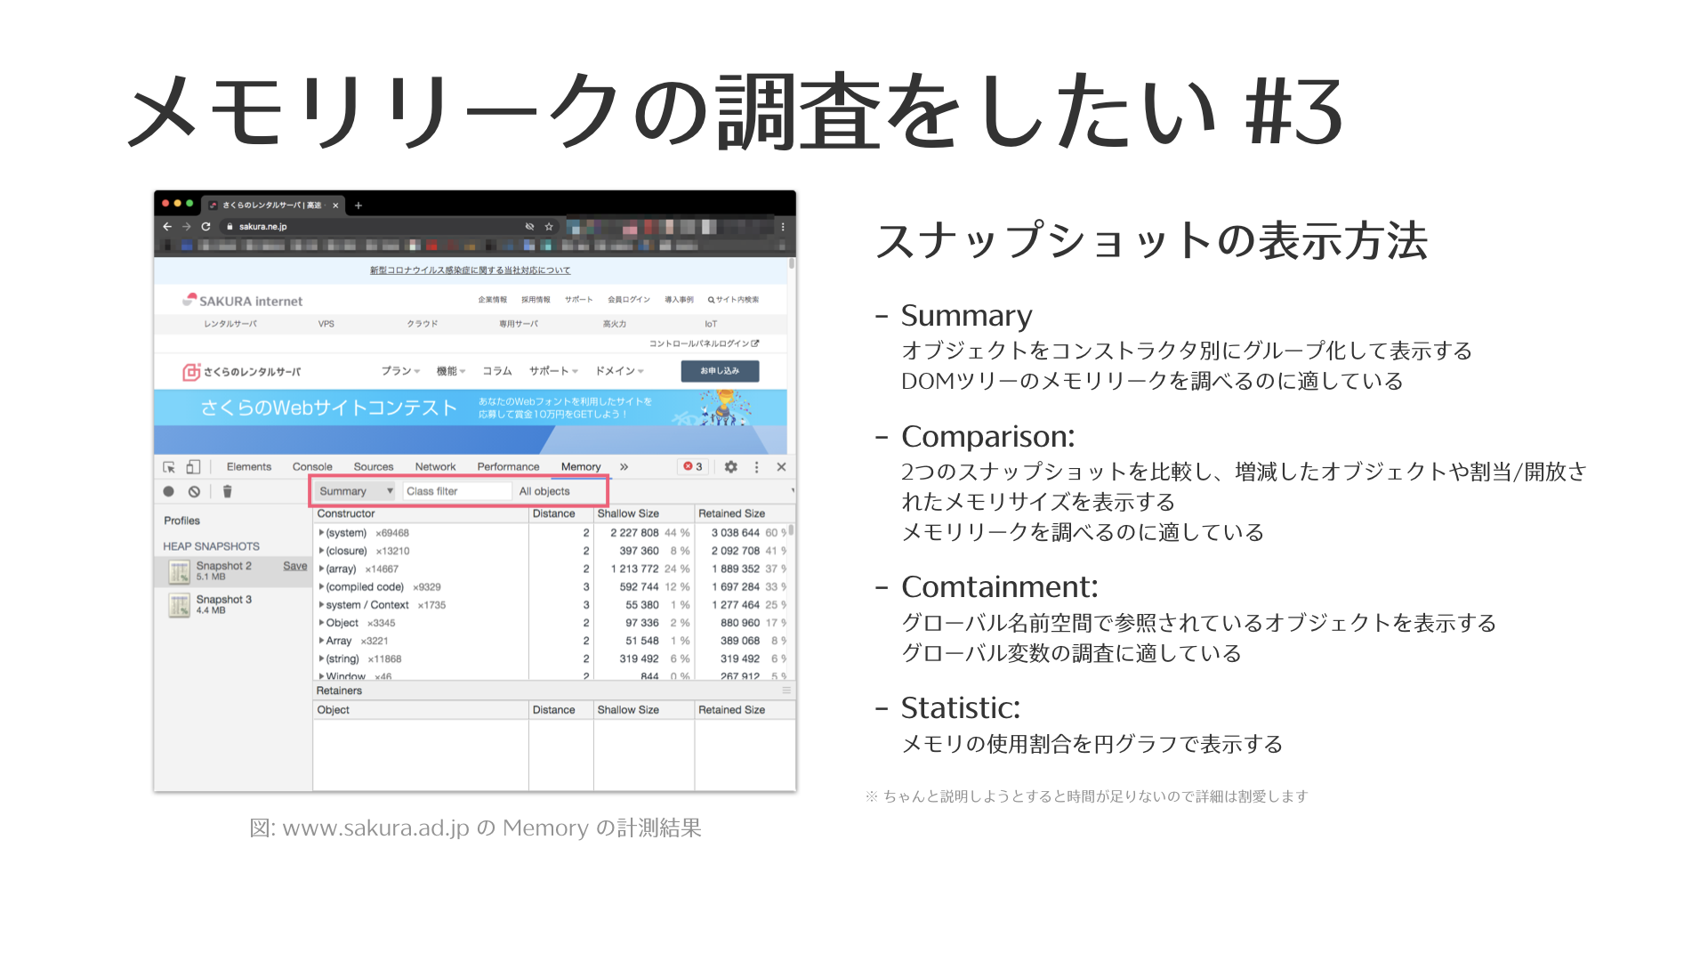Click the Constructor column header
Image resolution: width=1708 pixels, height=961 pixels.
coord(421,513)
